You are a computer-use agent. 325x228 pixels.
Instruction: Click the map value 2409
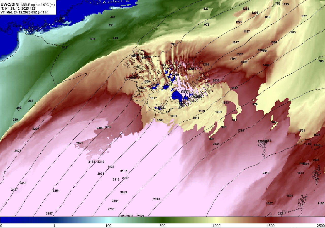pos(100,128)
